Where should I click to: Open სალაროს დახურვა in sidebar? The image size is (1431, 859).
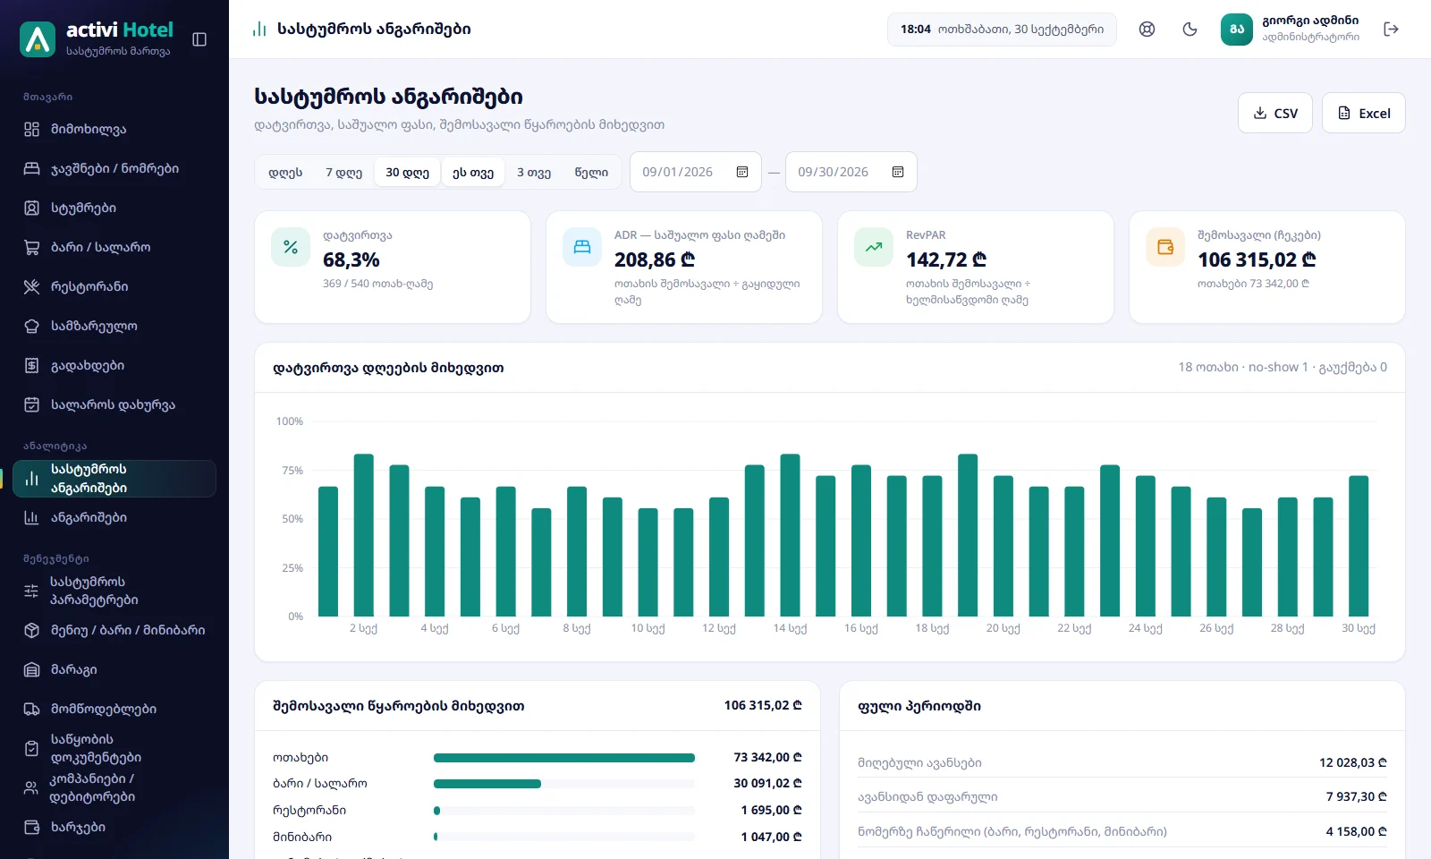click(114, 404)
